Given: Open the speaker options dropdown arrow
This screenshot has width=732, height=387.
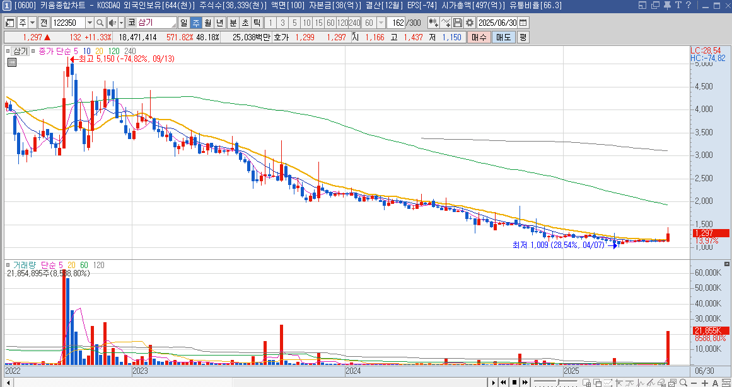Looking at the screenshot, I should click(x=121, y=23).
